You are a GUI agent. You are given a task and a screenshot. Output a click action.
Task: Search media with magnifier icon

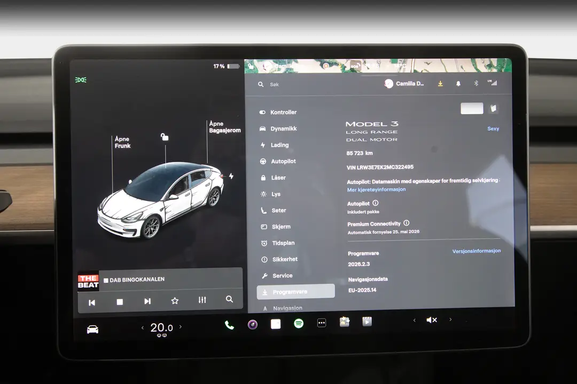coord(229,299)
